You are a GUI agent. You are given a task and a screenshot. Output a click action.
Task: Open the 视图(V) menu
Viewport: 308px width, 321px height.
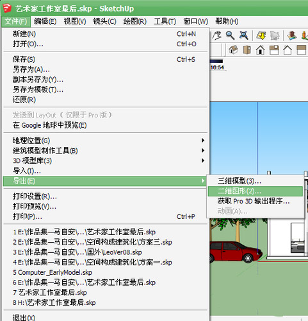click(x=75, y=21)
